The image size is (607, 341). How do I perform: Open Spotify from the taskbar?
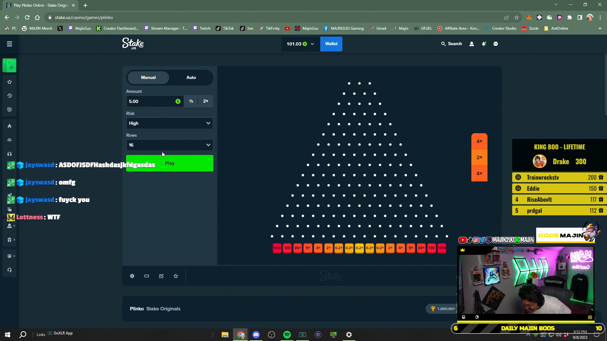click(x=287, y=335)
